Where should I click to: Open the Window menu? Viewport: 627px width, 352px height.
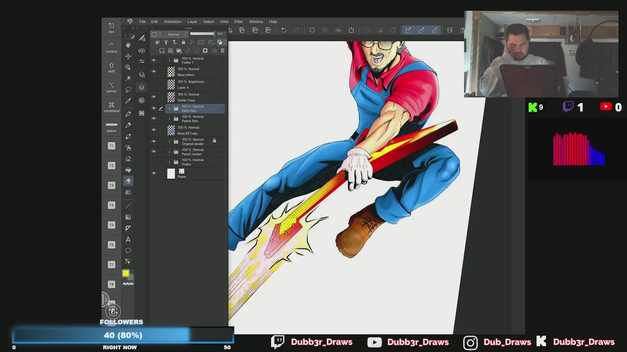pos(256,22)
